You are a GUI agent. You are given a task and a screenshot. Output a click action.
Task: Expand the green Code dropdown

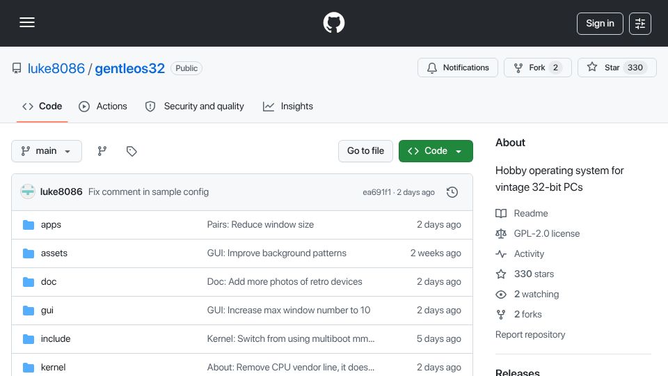coord(436,151)
